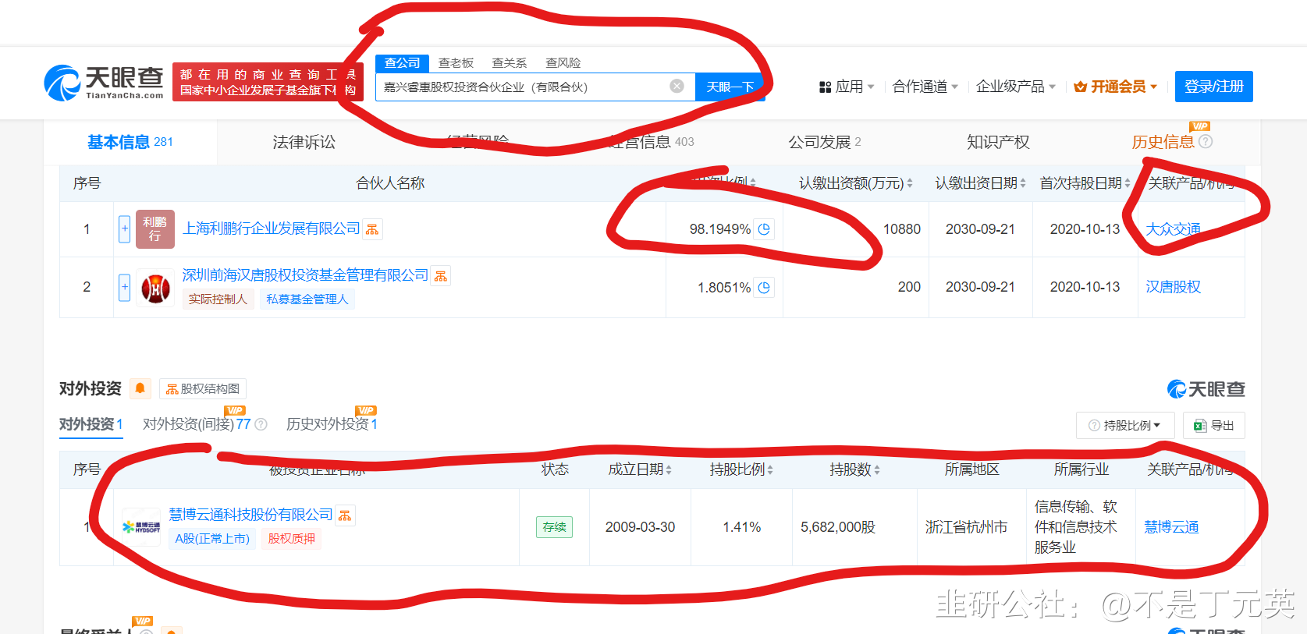
Task: Click help icon next to 对外投资(间接)
Action: tap(261, 424)
